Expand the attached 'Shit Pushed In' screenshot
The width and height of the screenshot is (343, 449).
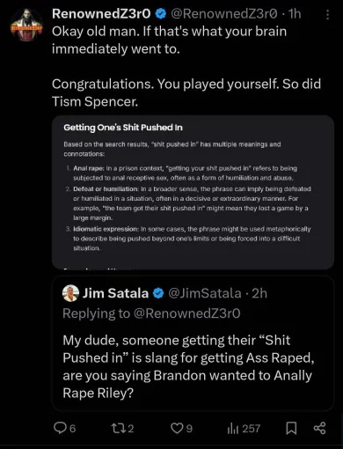tap(193, 192)
